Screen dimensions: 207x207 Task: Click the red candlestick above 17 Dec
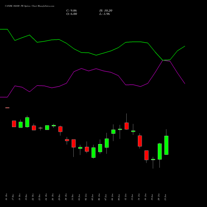pyautogui.click(x=14, y=124)
